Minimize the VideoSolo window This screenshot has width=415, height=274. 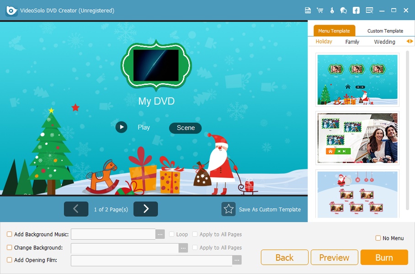coord(382,11)
